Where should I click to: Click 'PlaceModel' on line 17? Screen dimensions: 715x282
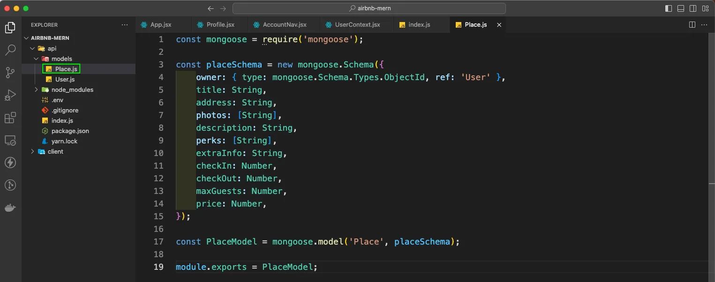[232, 242]
